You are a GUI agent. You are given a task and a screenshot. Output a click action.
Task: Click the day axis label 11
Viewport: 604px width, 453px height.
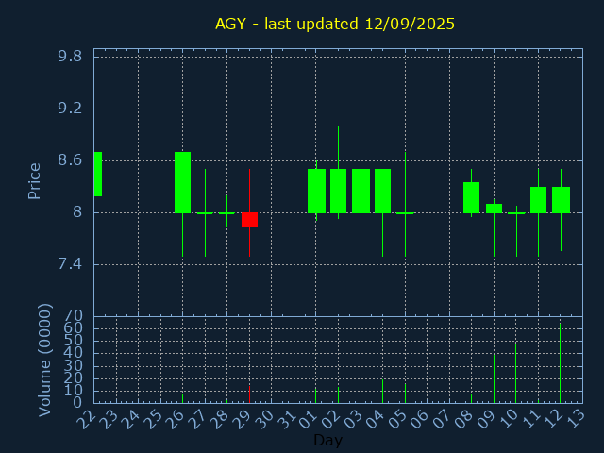click(x=530, y=419)
